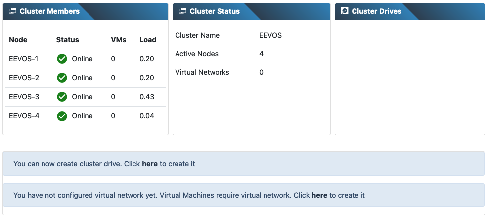Click "here" to create virtual network
Screen dimensions: 488x220
[x=319, y=195]
